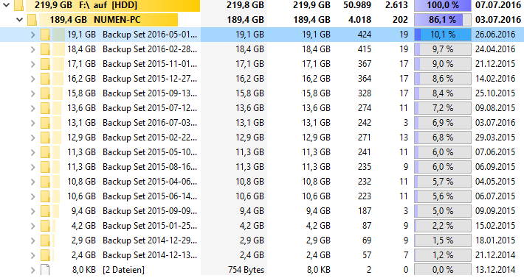Click file icon next to [2 Dateien]
This screenshot has height=278, width=524.
(x=45, y=270)
